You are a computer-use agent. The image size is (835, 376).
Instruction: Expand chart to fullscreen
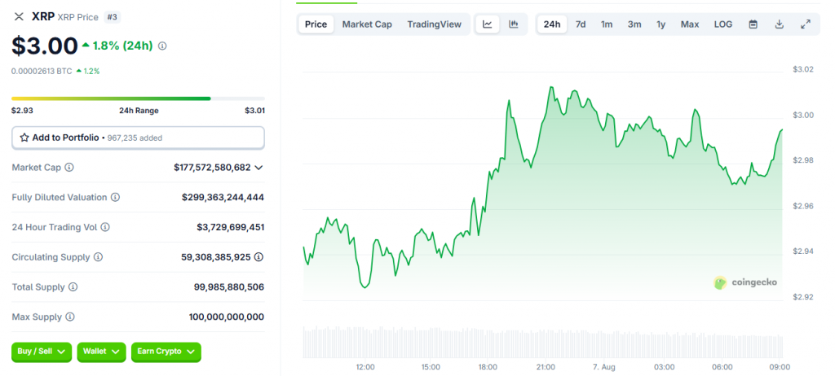click(x=806, y=24)
